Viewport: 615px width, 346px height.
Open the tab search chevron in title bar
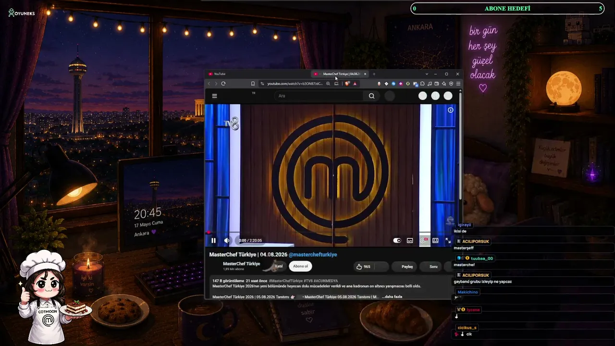click(427, 74)
